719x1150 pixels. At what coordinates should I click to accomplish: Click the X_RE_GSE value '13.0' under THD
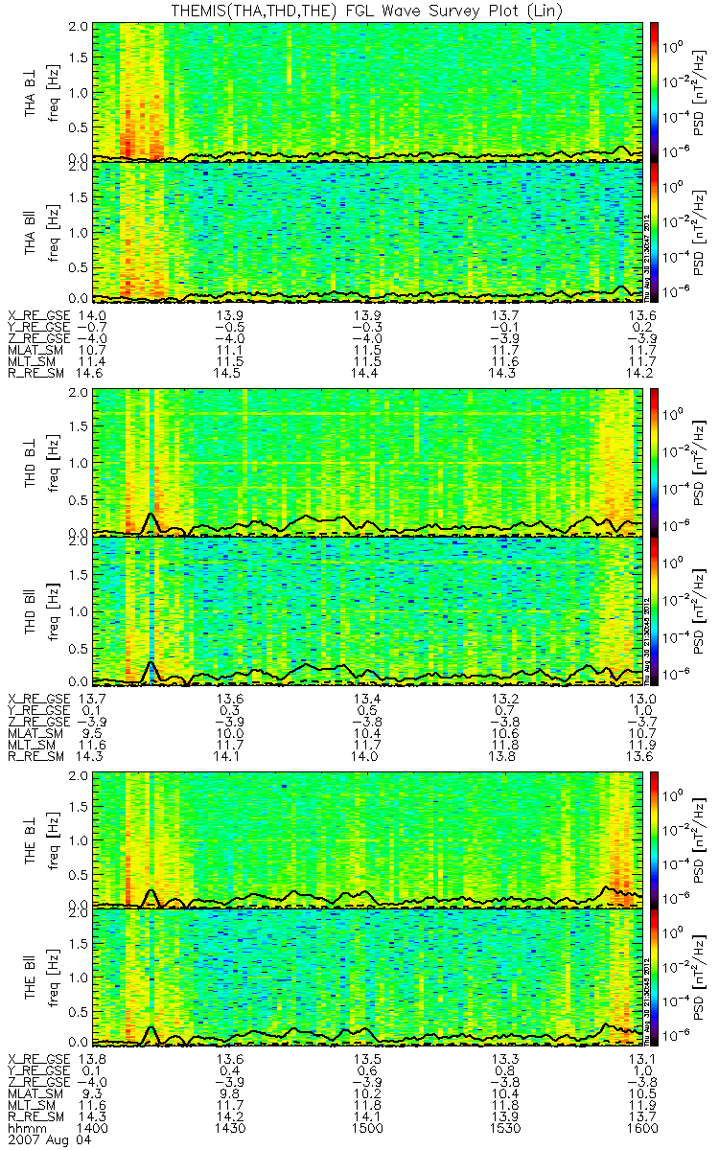coord(644,699)
